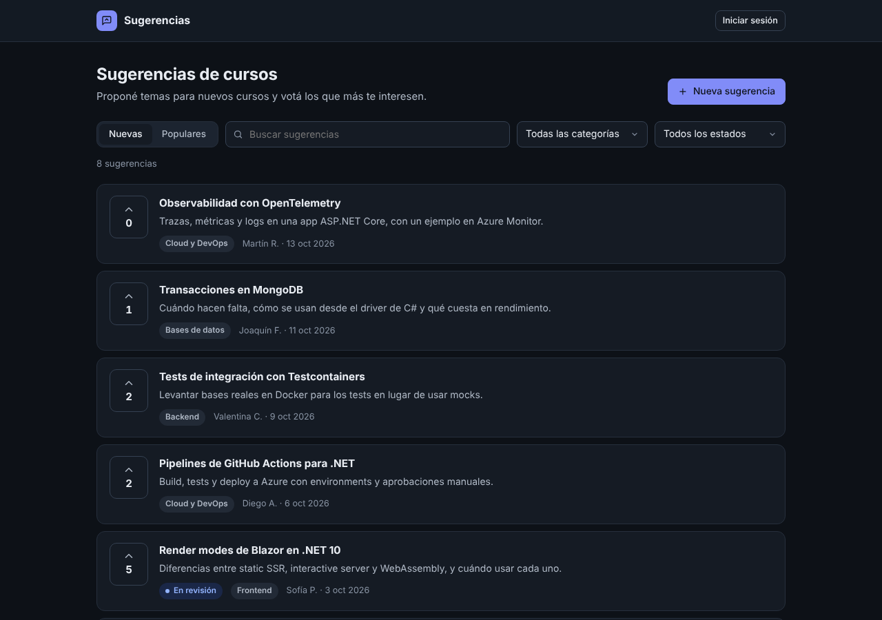Upvote Observabilidad con OpenTelemetry
882x620 pixels.
129,217
